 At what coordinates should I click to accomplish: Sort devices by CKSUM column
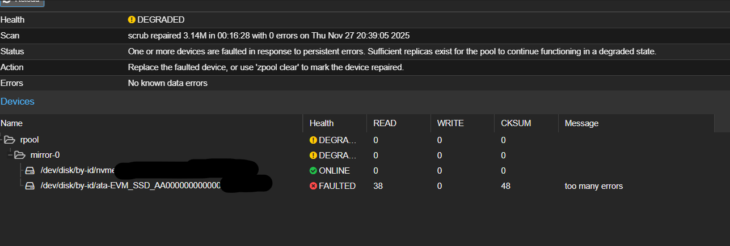click(516, 123)
